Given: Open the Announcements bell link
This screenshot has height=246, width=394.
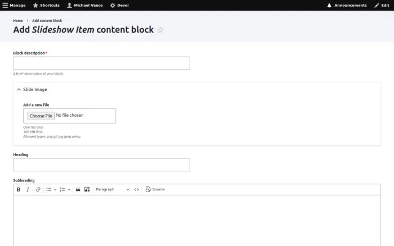Looking at the screenshot, I should (347, 5).
